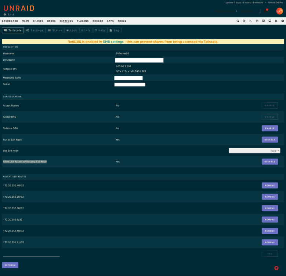Open the search magnifier icon
The width and height of the screenshot is (286, 276).
coord(238,21)
